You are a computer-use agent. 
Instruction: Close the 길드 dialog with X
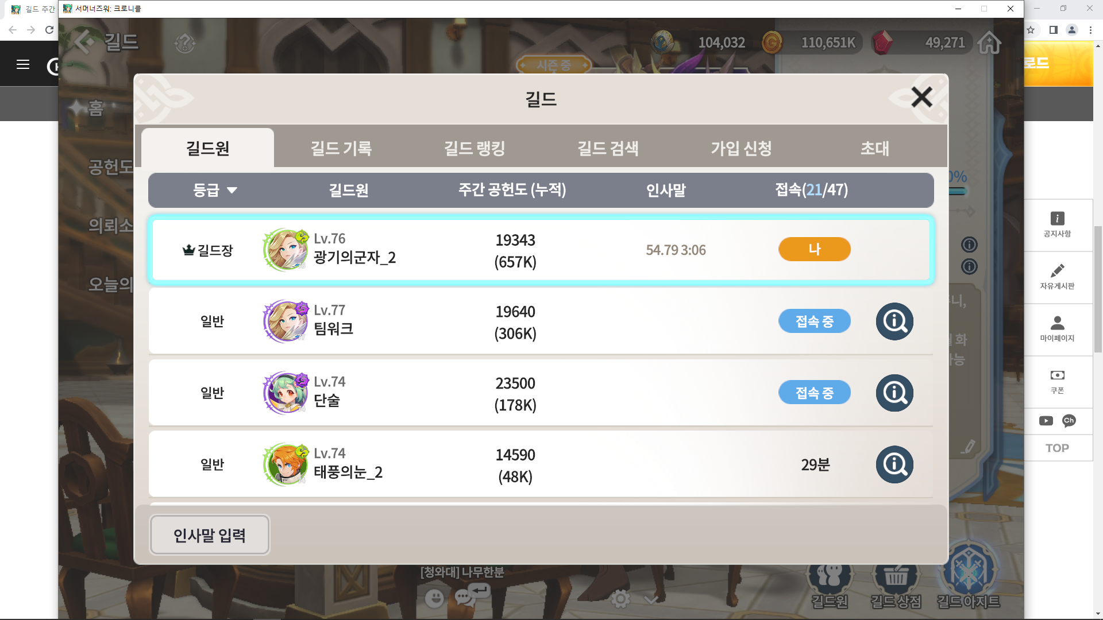pyautogui.click(x=921, y=97)
